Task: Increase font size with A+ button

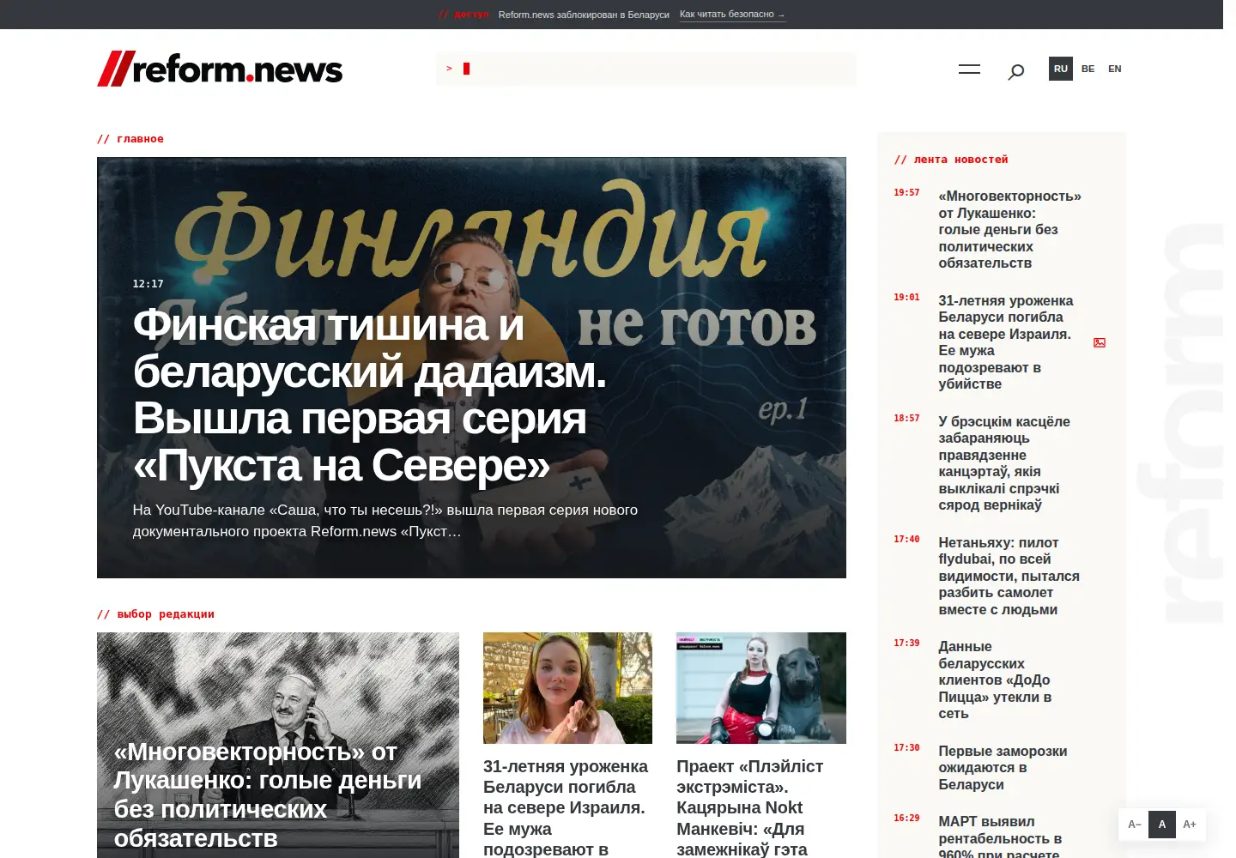Action: [x=1190, y=825]
